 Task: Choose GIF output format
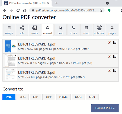tap(36, 97)
